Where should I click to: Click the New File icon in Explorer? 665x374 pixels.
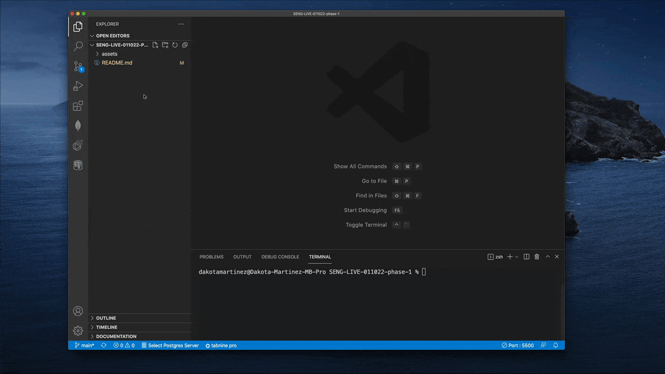[155, 45]
